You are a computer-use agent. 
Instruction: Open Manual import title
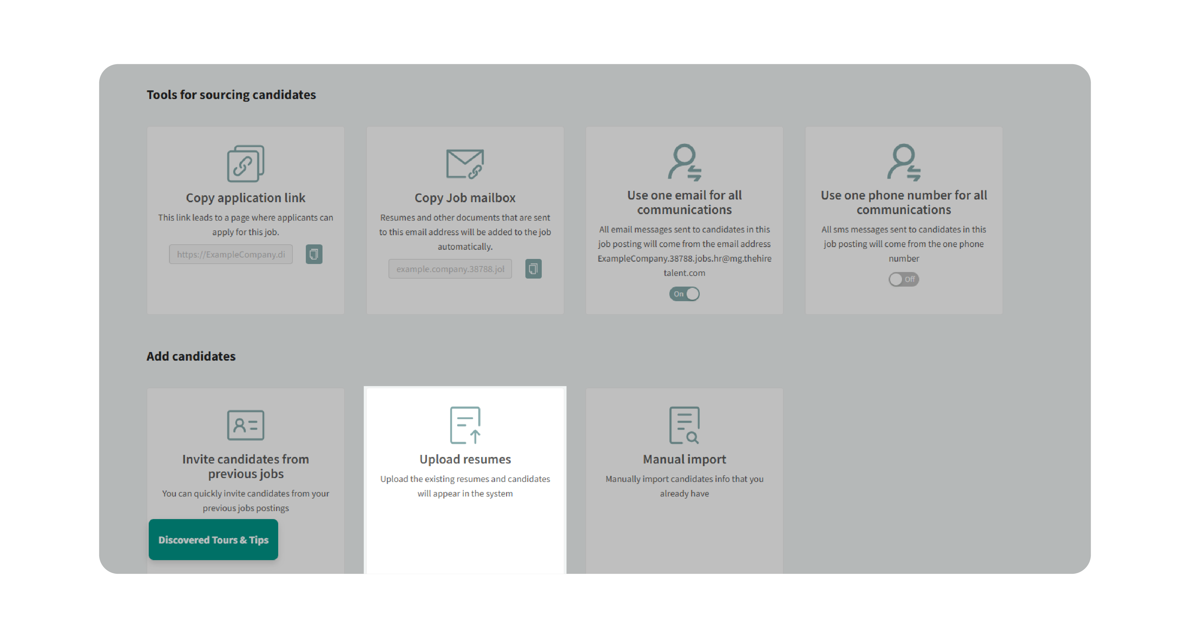(x=684, y=459)
